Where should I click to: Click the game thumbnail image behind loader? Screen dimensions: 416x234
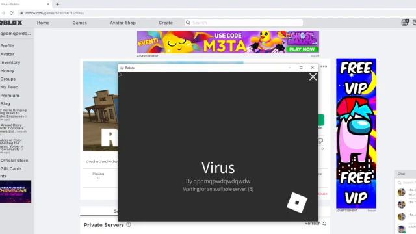coord(101,106)
